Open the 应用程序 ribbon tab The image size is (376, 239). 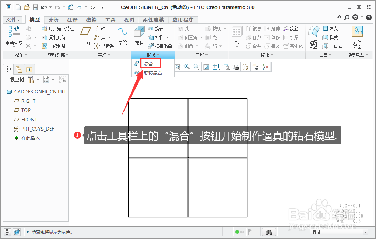(183, 20)
